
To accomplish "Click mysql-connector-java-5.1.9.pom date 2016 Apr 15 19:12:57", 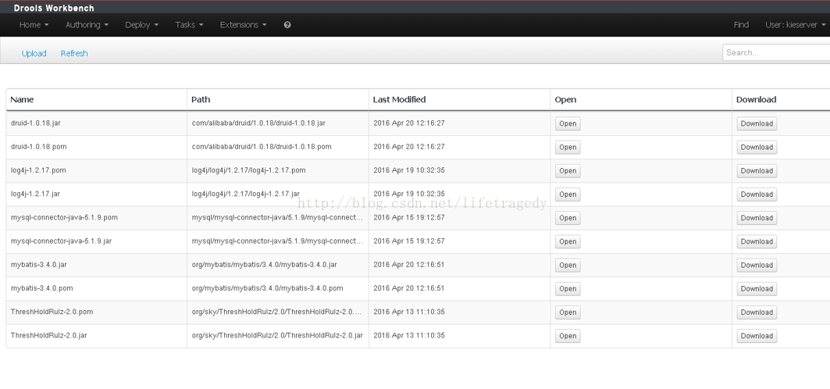I will 408,217.
